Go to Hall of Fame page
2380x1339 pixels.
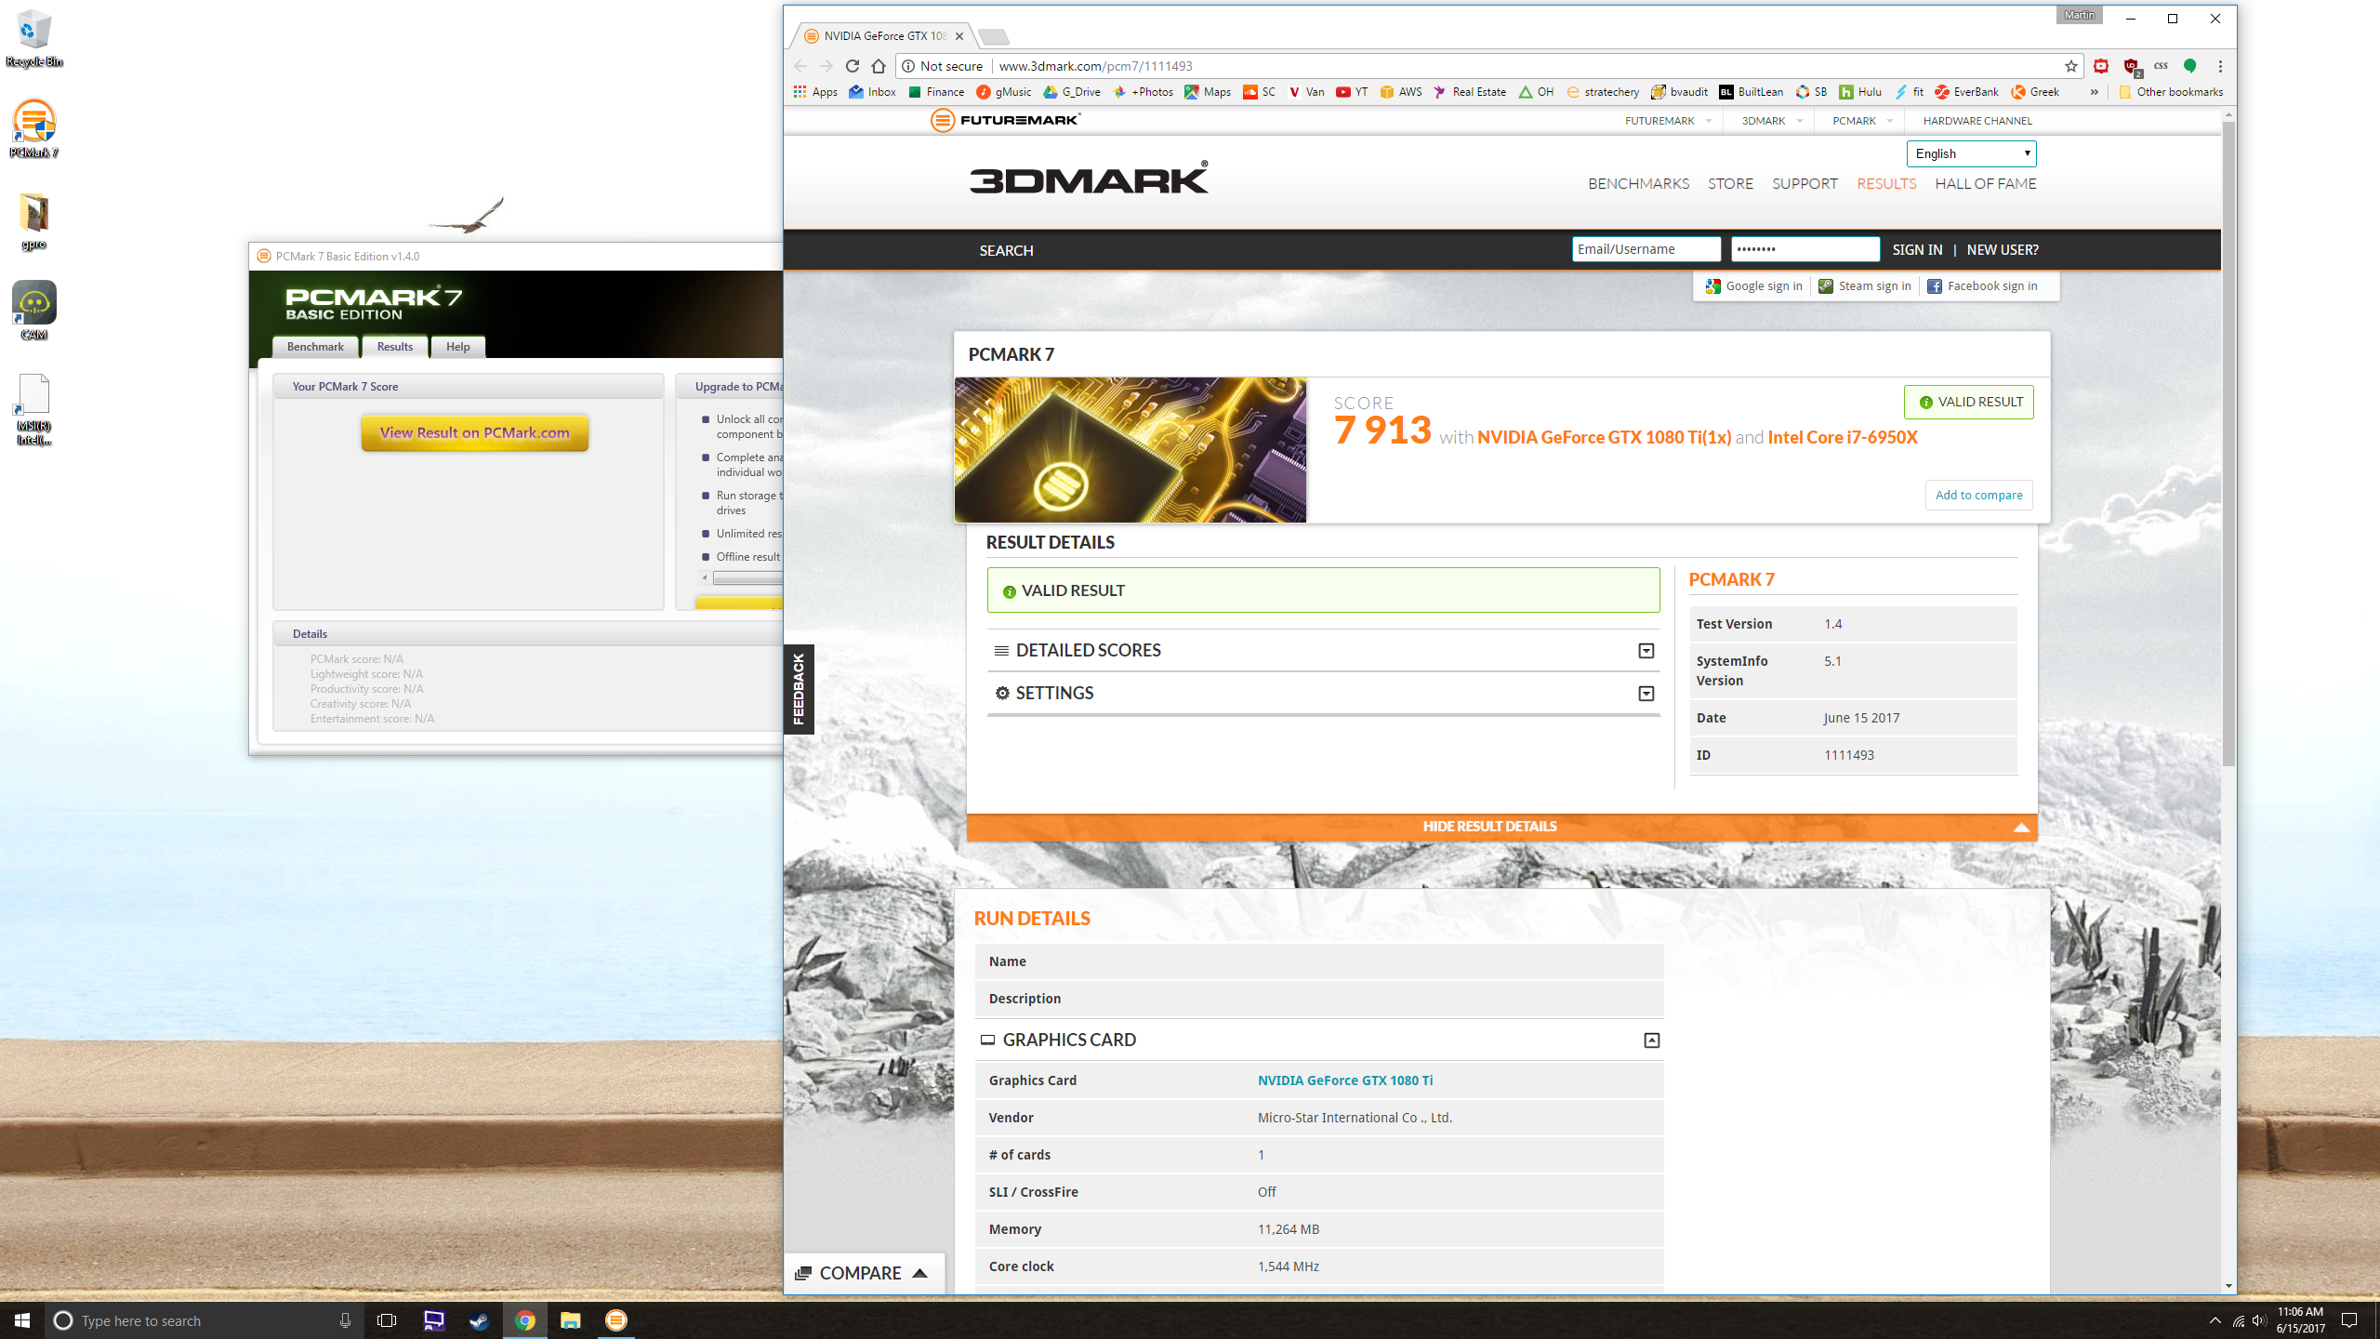(x=1985, y=184)
